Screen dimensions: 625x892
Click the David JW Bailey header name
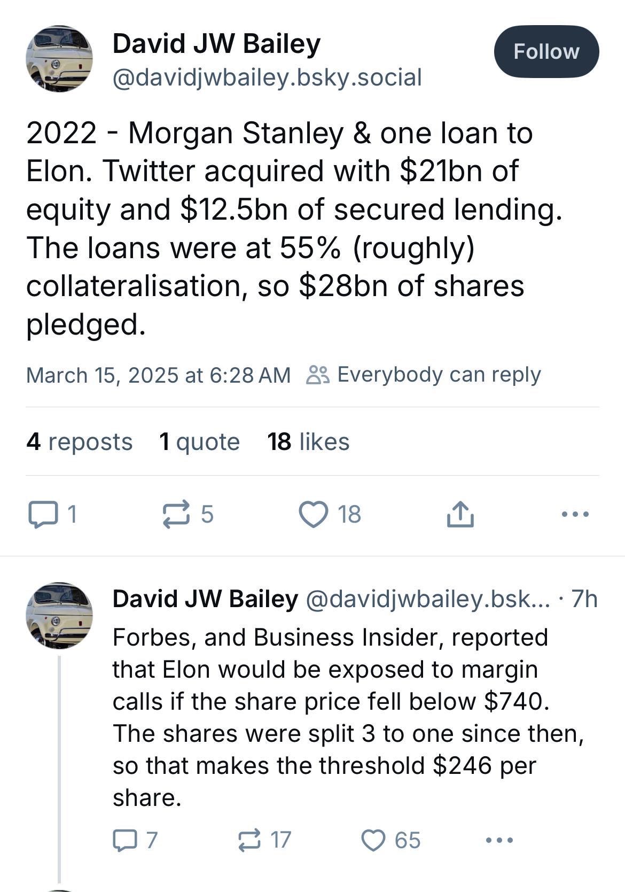point(216,44)
